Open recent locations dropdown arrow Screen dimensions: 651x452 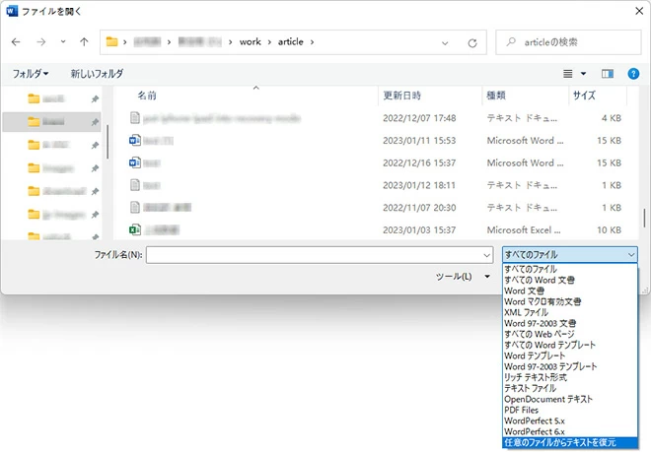click(63, 42)
